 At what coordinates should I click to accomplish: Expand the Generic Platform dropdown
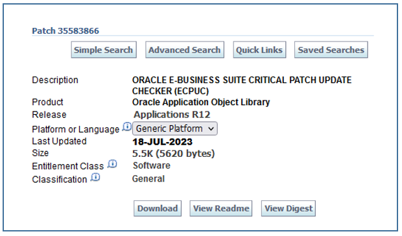pyautogui.click(x=175, y=128)
